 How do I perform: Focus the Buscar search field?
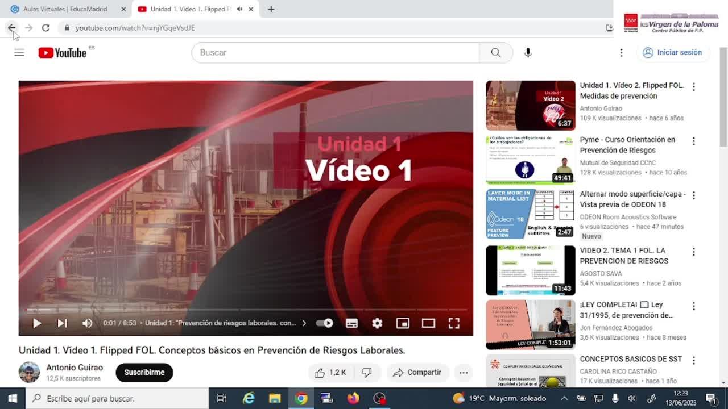[x=336, y=52]
